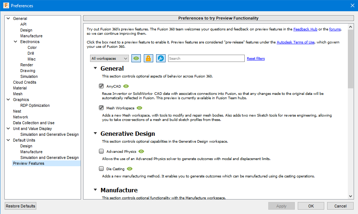
Task: Click in the preview features Search field
Action: (206, 58)
